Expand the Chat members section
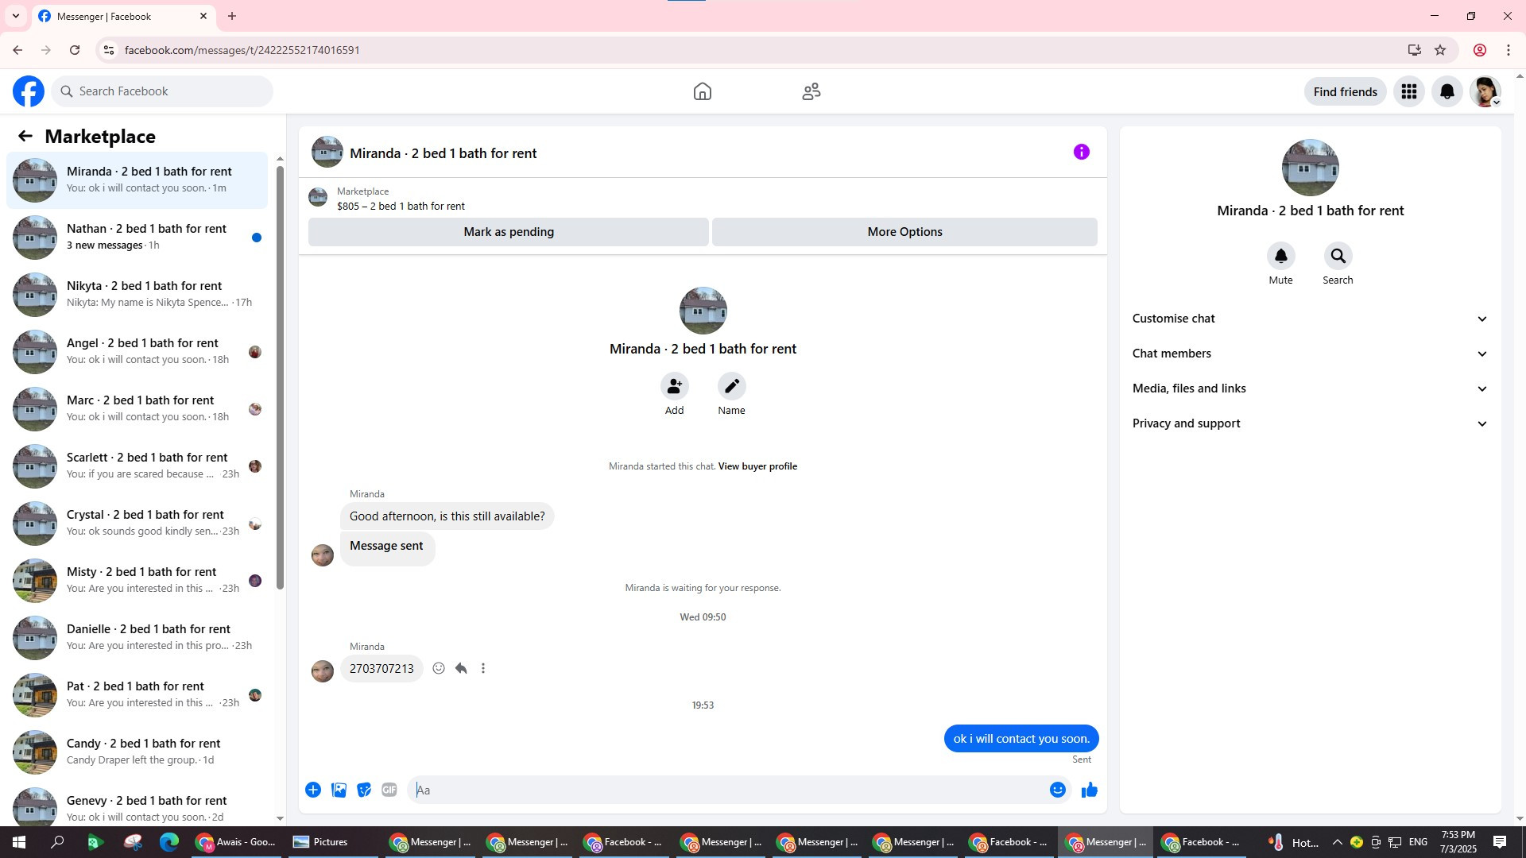This screenshot has width=1526, height=858. [x=1309, y=354]
